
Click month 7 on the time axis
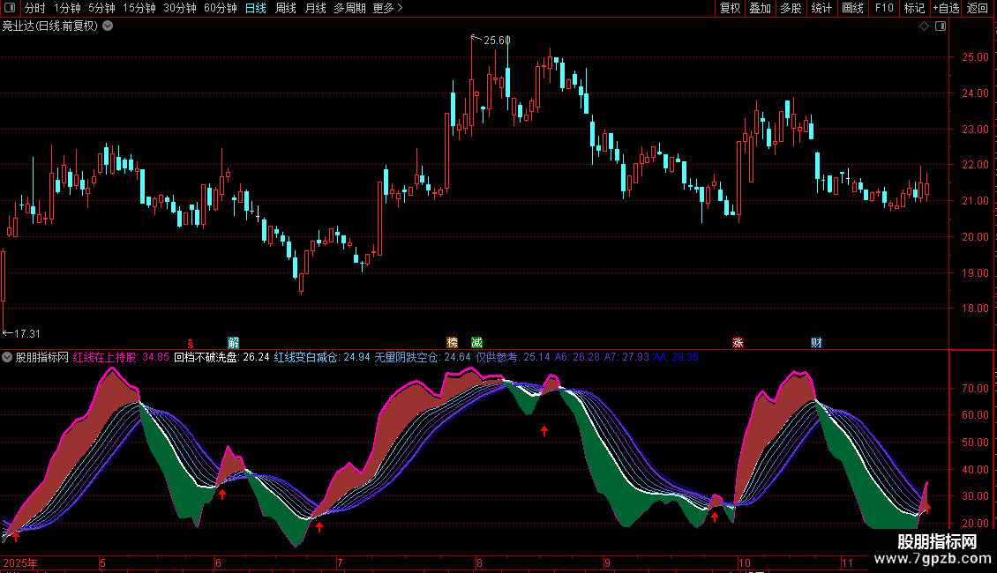pyautogui.click(x=340, y=562)
